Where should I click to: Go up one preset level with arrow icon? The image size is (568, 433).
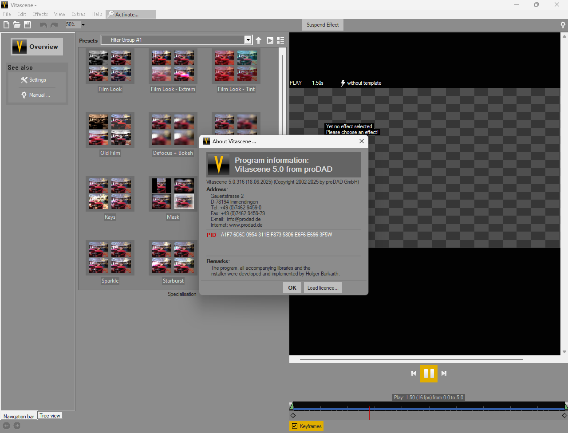[259, 40]
